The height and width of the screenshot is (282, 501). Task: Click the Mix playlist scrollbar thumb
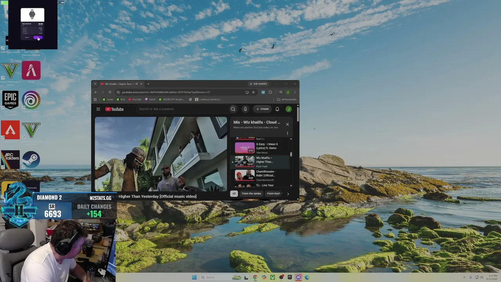pos(291,154)
